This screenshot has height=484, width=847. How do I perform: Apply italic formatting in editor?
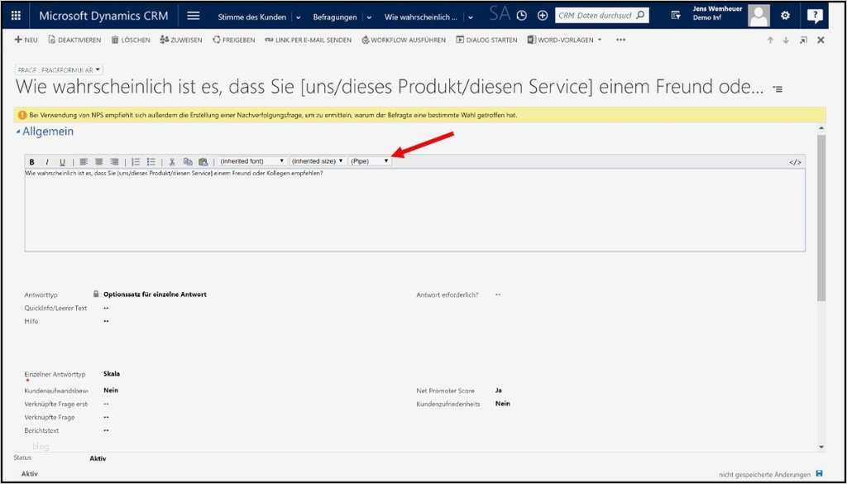pos(47,161)
